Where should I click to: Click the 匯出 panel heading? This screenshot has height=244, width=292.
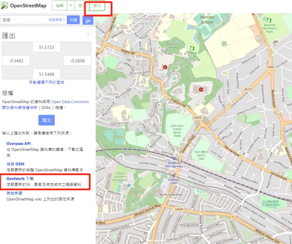point(8,35)
